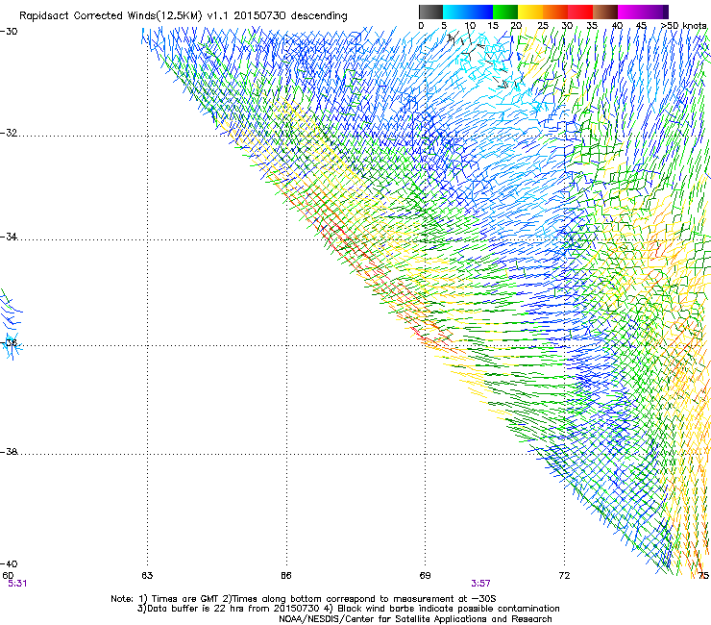Click the '-32' latitude axis label
The image size is (711, 625).
pyautogui.click(x=9, y=133)
